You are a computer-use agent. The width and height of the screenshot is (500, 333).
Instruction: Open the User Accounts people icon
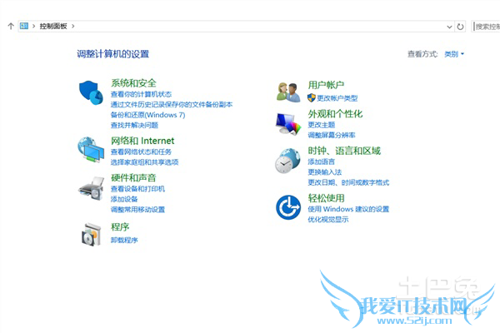pos(288,92)
